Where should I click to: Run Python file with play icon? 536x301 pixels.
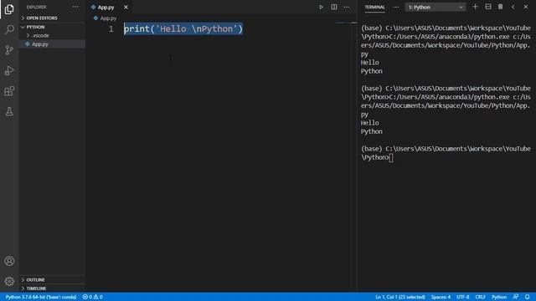[321, 7]
